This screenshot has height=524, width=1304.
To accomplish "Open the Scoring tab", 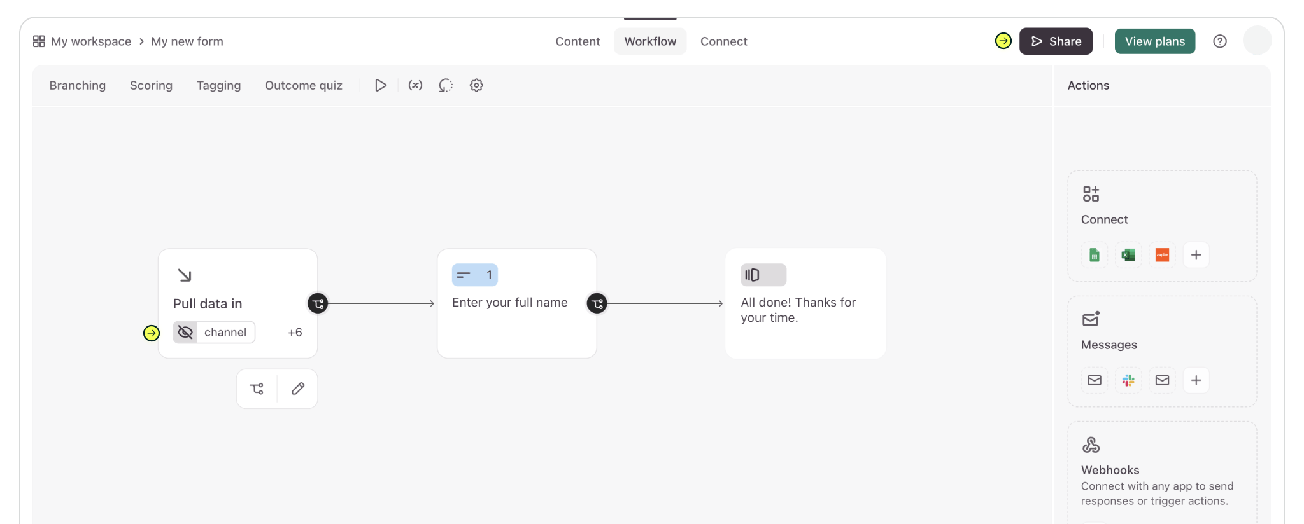I will pyautogui.click(x=151, y=85).
